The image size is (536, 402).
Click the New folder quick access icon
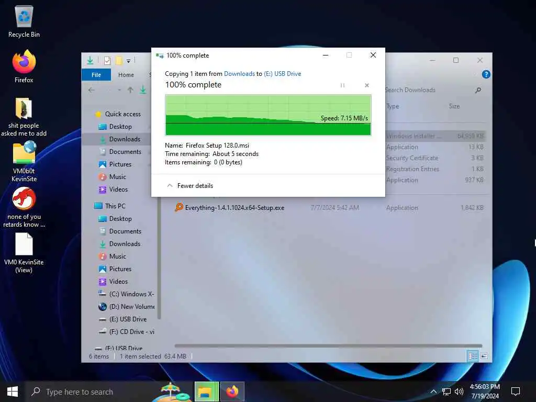pos(119,61)
